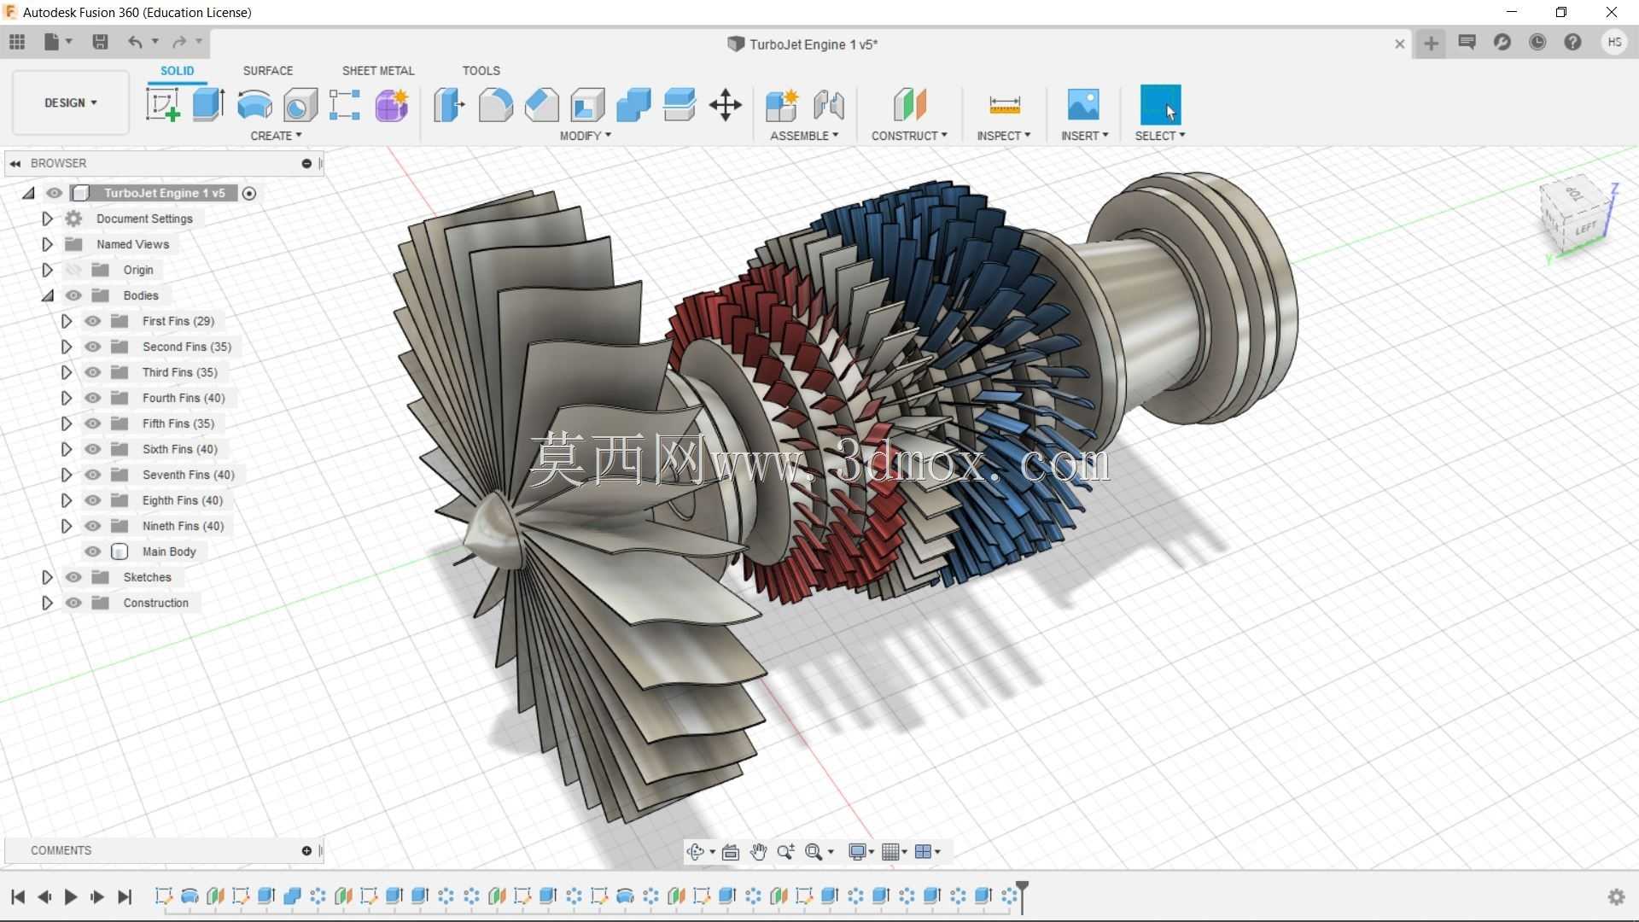Choose the Revolve tool

coord(254,105)
